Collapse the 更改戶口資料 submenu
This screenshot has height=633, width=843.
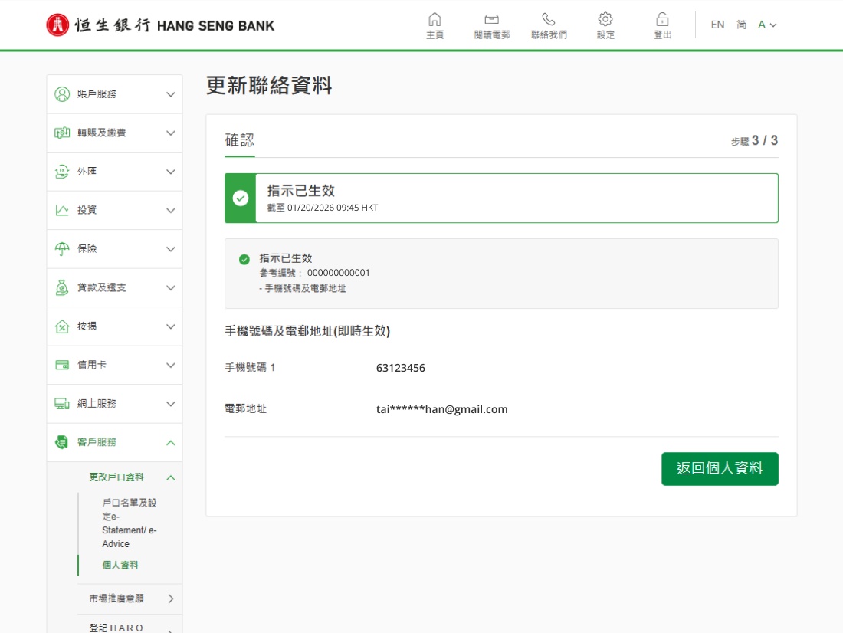170,477
